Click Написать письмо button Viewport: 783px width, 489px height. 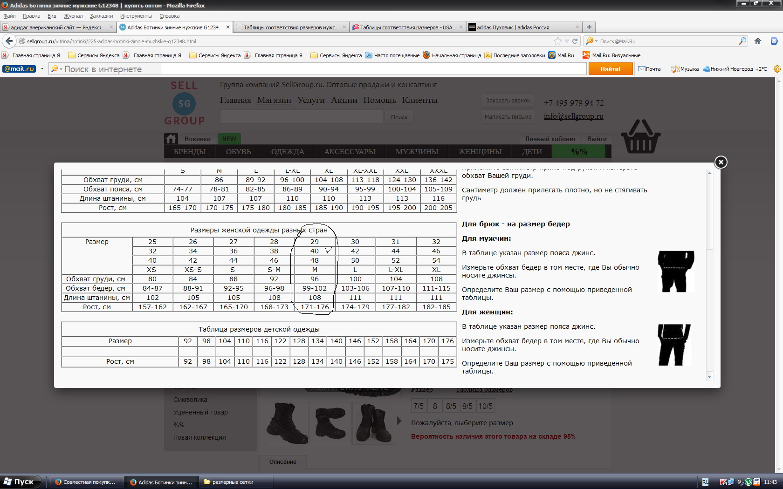pyautogui.click(x=508, y=116)
